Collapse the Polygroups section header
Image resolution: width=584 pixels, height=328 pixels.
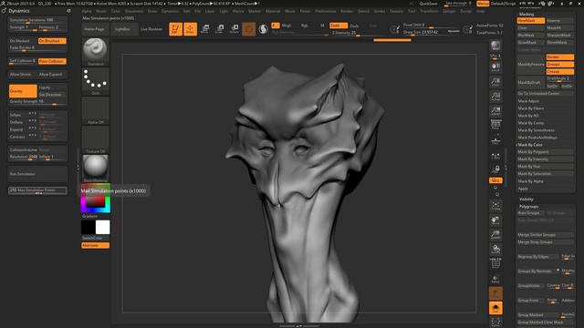(529, 207)
